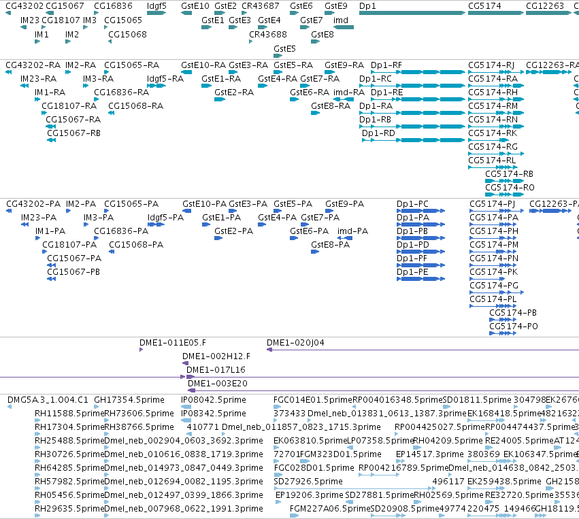
Task: Select the imd gene glyph
Action: 344,27
